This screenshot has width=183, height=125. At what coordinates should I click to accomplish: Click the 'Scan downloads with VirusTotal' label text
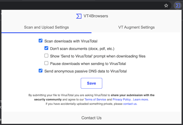click(x=71, y=41)
